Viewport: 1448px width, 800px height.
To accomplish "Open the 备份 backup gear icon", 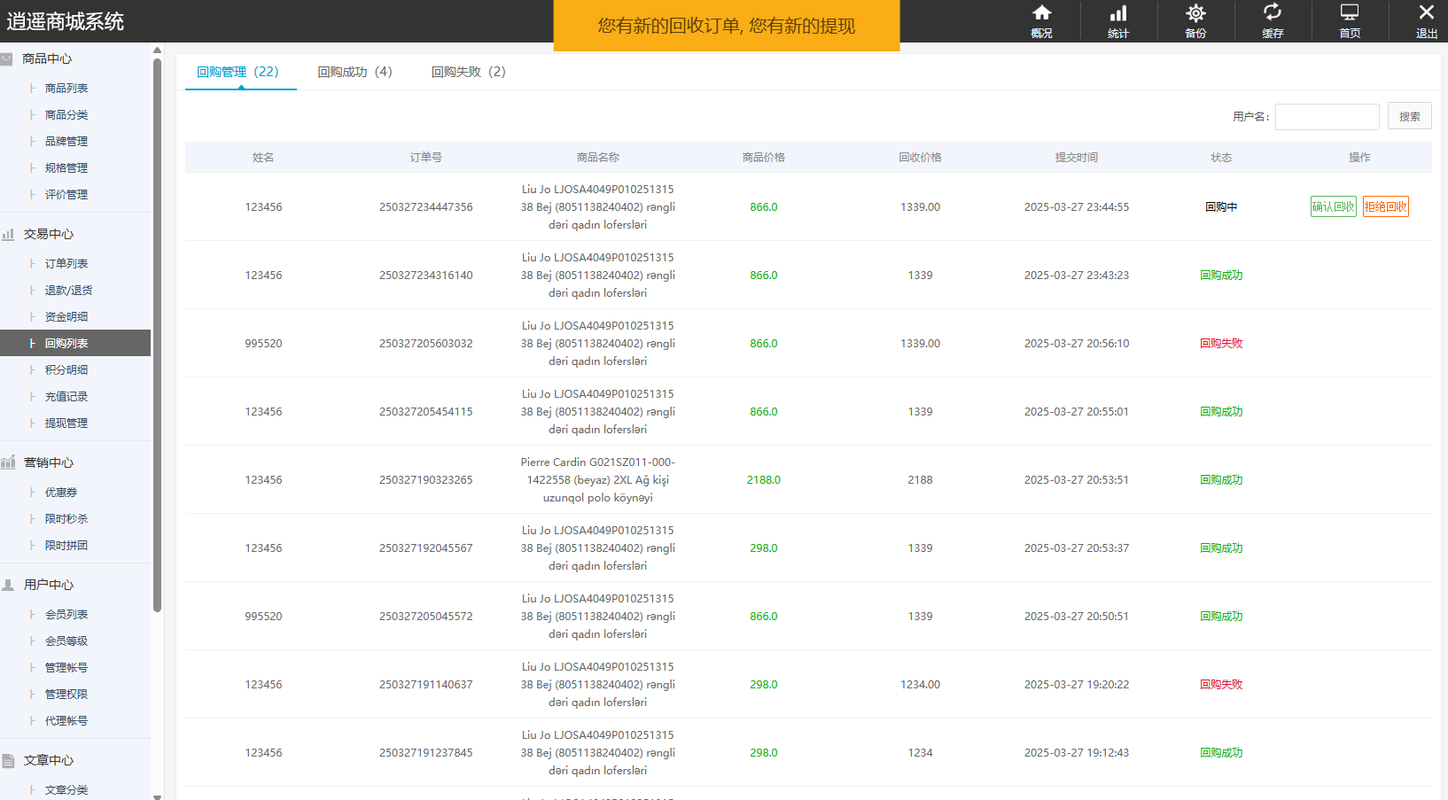I will (1195, 13).
